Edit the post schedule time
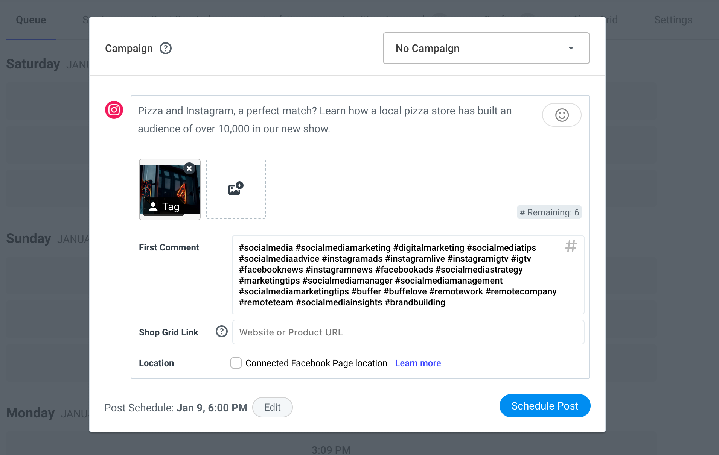The width and height of the screenshot is (719, 455). 272,407
